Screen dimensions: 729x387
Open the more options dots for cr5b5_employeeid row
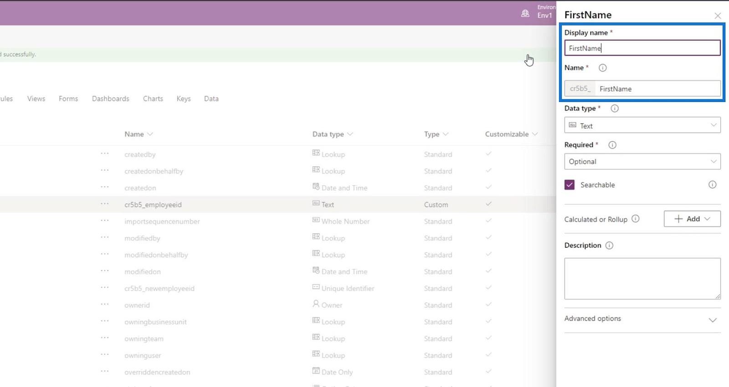coord(105,204)
